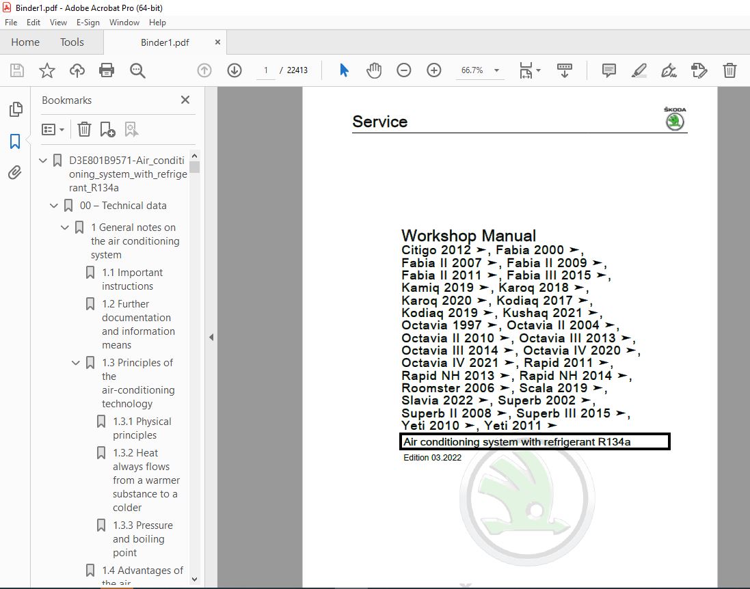Click the cloud upload icon
Screen dimensions: 750x589
[x=77, y=70]
